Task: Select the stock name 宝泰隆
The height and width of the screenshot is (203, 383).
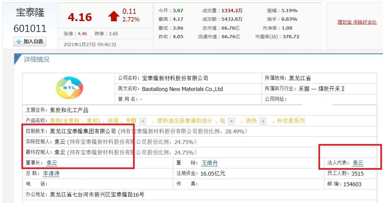Action: pyautogui.click(x=30, y=12)
